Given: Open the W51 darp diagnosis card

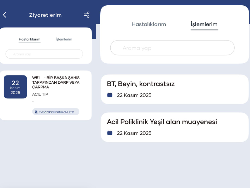Looking at the screenshot, I should coord(56,82).
